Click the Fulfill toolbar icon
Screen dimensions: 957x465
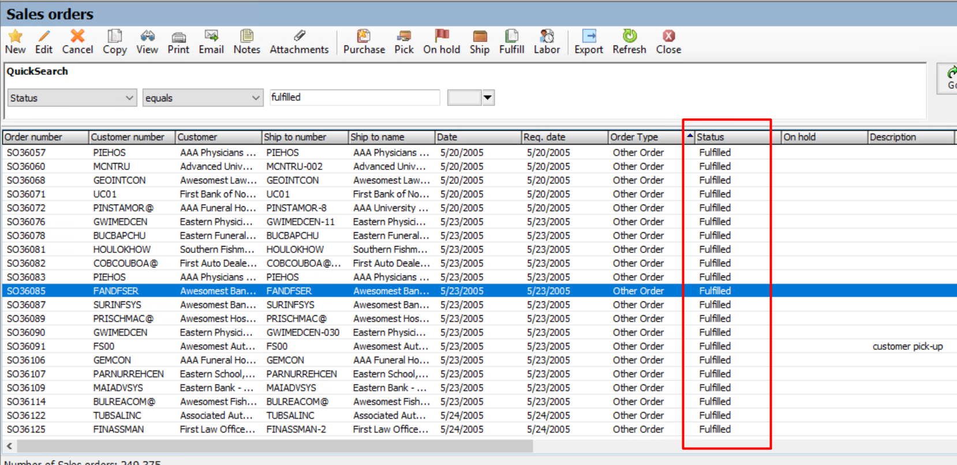click(511, 36)
